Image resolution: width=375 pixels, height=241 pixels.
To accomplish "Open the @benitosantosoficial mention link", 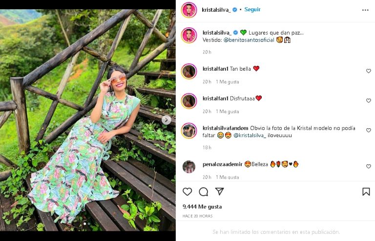I will coord(249,40).
